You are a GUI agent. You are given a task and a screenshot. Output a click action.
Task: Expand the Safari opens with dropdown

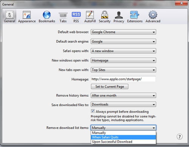point(123,51)
